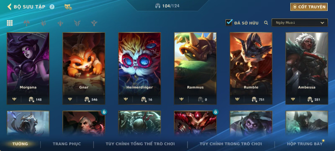The width and height of the screenshot is (335, 151).
Task: Click the last role filter icon in the row
Action: click(94, 23)
